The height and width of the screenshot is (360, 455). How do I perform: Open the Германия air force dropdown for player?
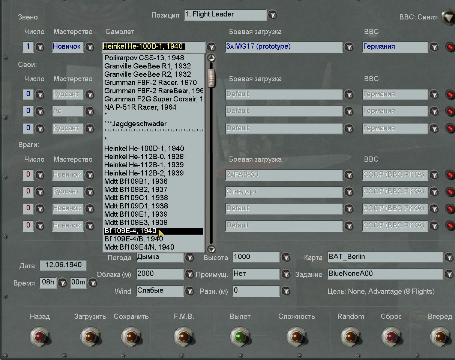point(434,47)
